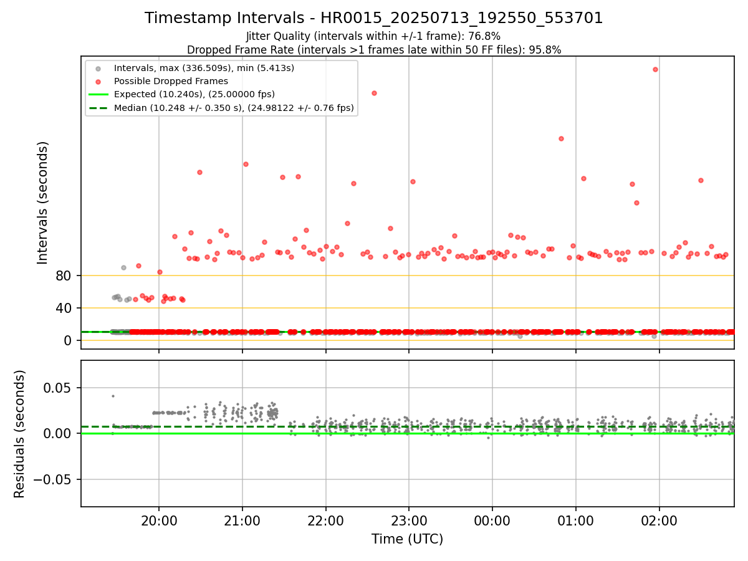Click legend entry 'Intervals, max (336.509s), min (5.413s)'
The width and height of the screenshot is (748, 561).
tap(204, 68)
